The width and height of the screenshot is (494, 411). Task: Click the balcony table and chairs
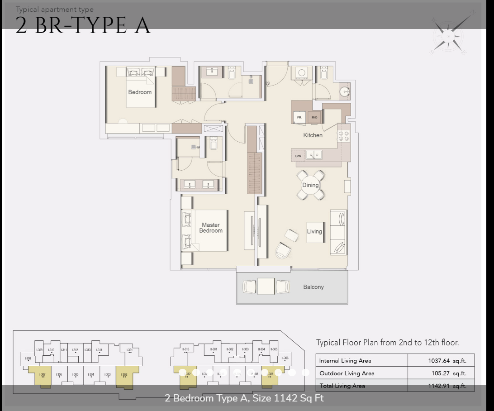pos(266,287)
